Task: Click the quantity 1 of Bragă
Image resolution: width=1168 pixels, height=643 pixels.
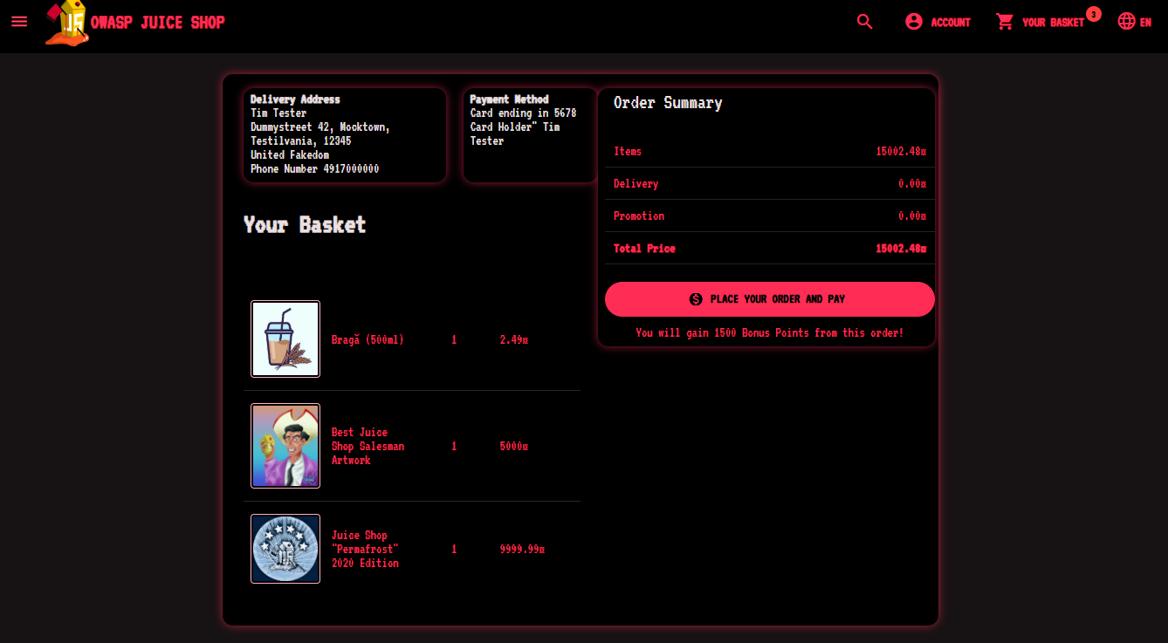Action: (454, 339)
